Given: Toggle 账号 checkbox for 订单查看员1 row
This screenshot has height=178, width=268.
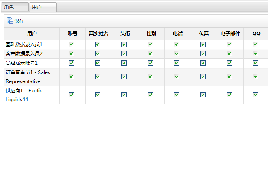Looking at the screenshot, I should coord(71,77).
